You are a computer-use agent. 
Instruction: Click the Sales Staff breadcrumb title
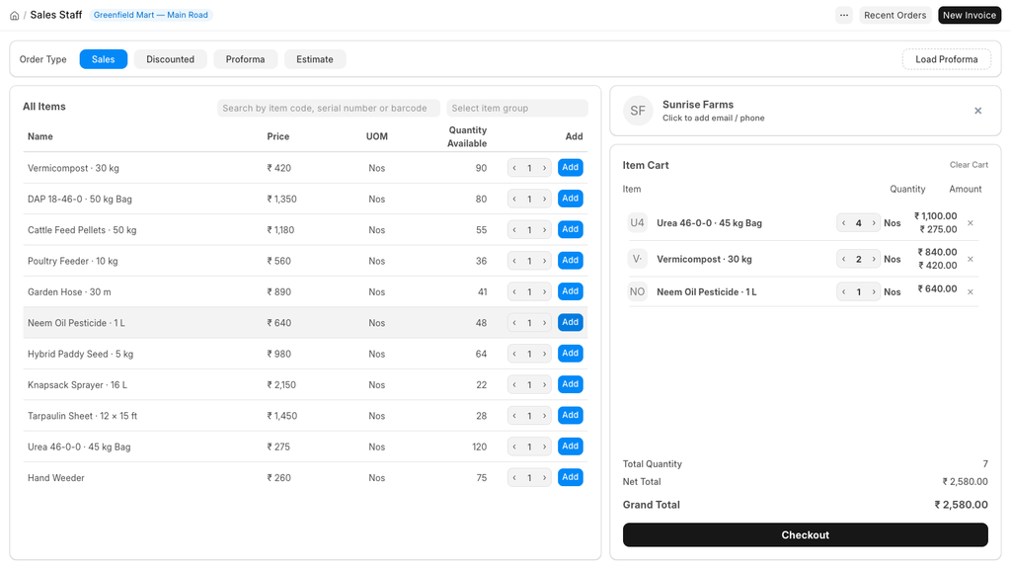[x=56, y=15]
